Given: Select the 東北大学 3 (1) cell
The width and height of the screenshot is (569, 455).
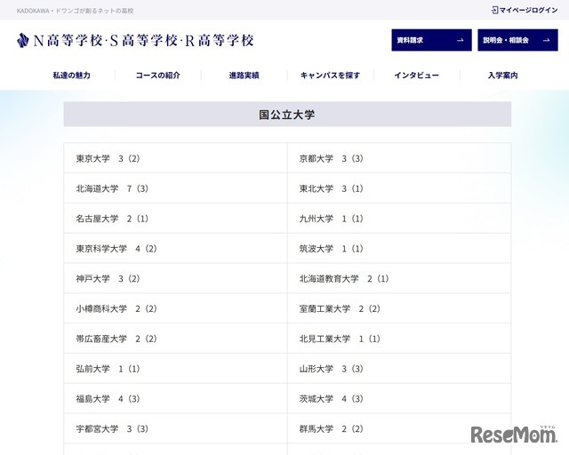Looking at the screenshot, I should [399, 188].
